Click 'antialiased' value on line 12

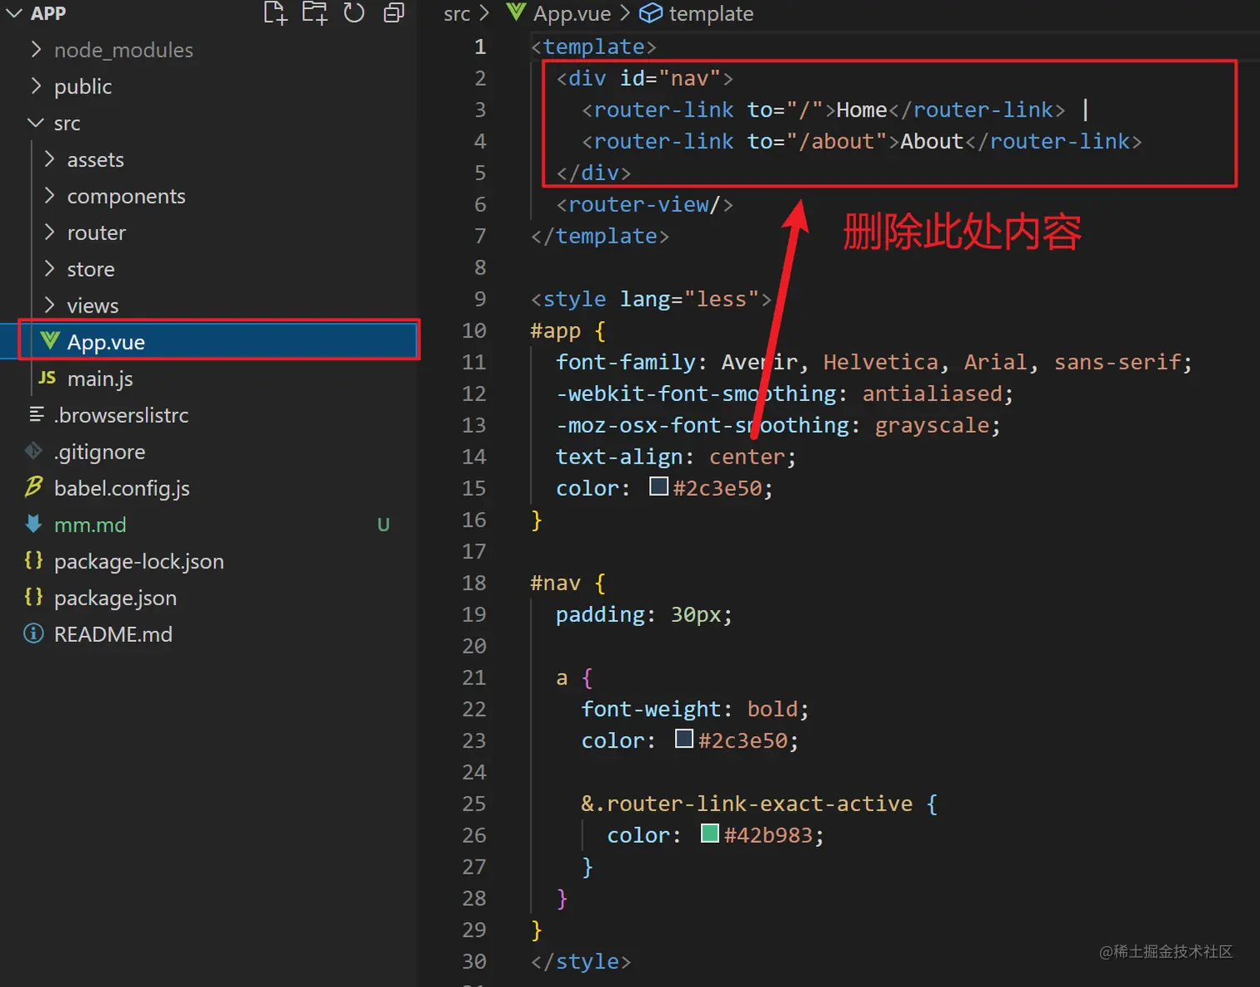click(x=932, y=393)
